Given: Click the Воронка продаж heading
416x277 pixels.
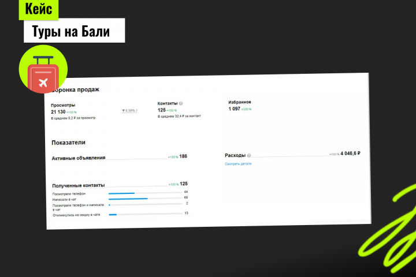Looking at the screenshot, I should click(x=75, y=89).
